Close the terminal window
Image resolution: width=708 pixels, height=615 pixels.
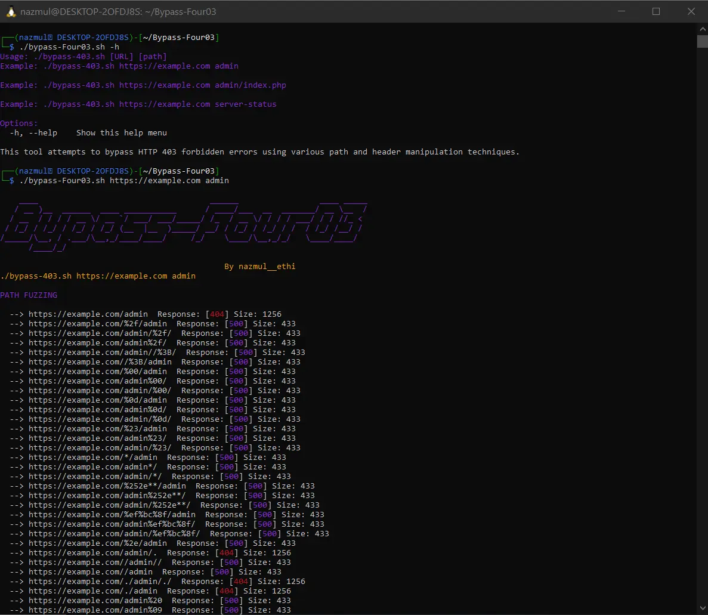(691, 11)
